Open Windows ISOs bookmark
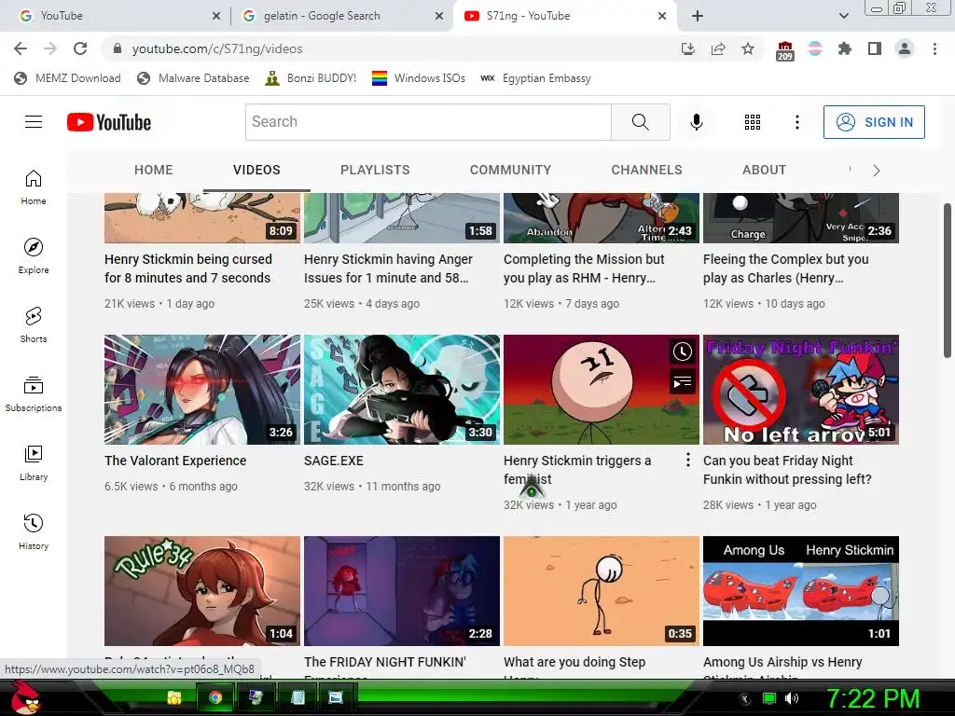The width and height of the screenshot is (955, 716). tap(419, 78)
